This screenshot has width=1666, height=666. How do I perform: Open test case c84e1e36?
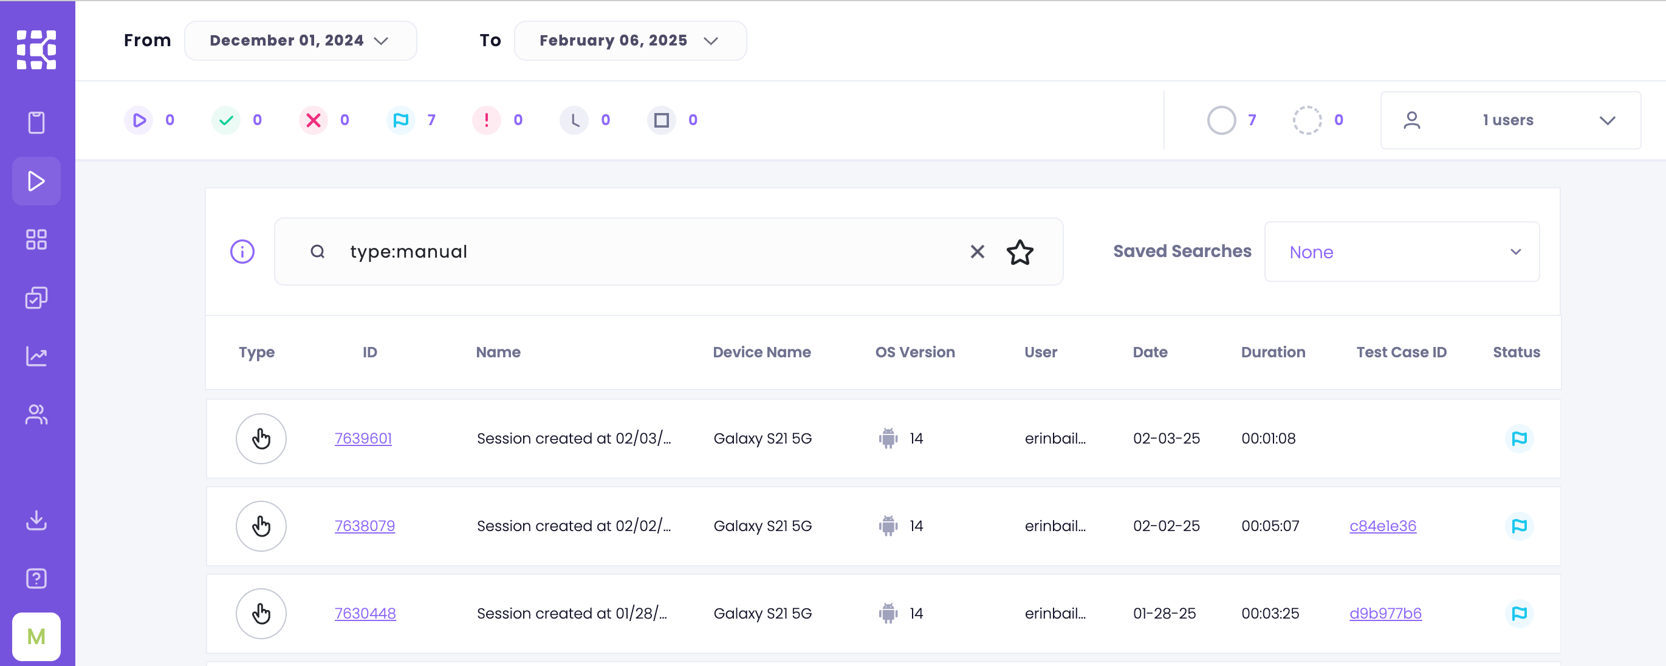click(1383, 526)
